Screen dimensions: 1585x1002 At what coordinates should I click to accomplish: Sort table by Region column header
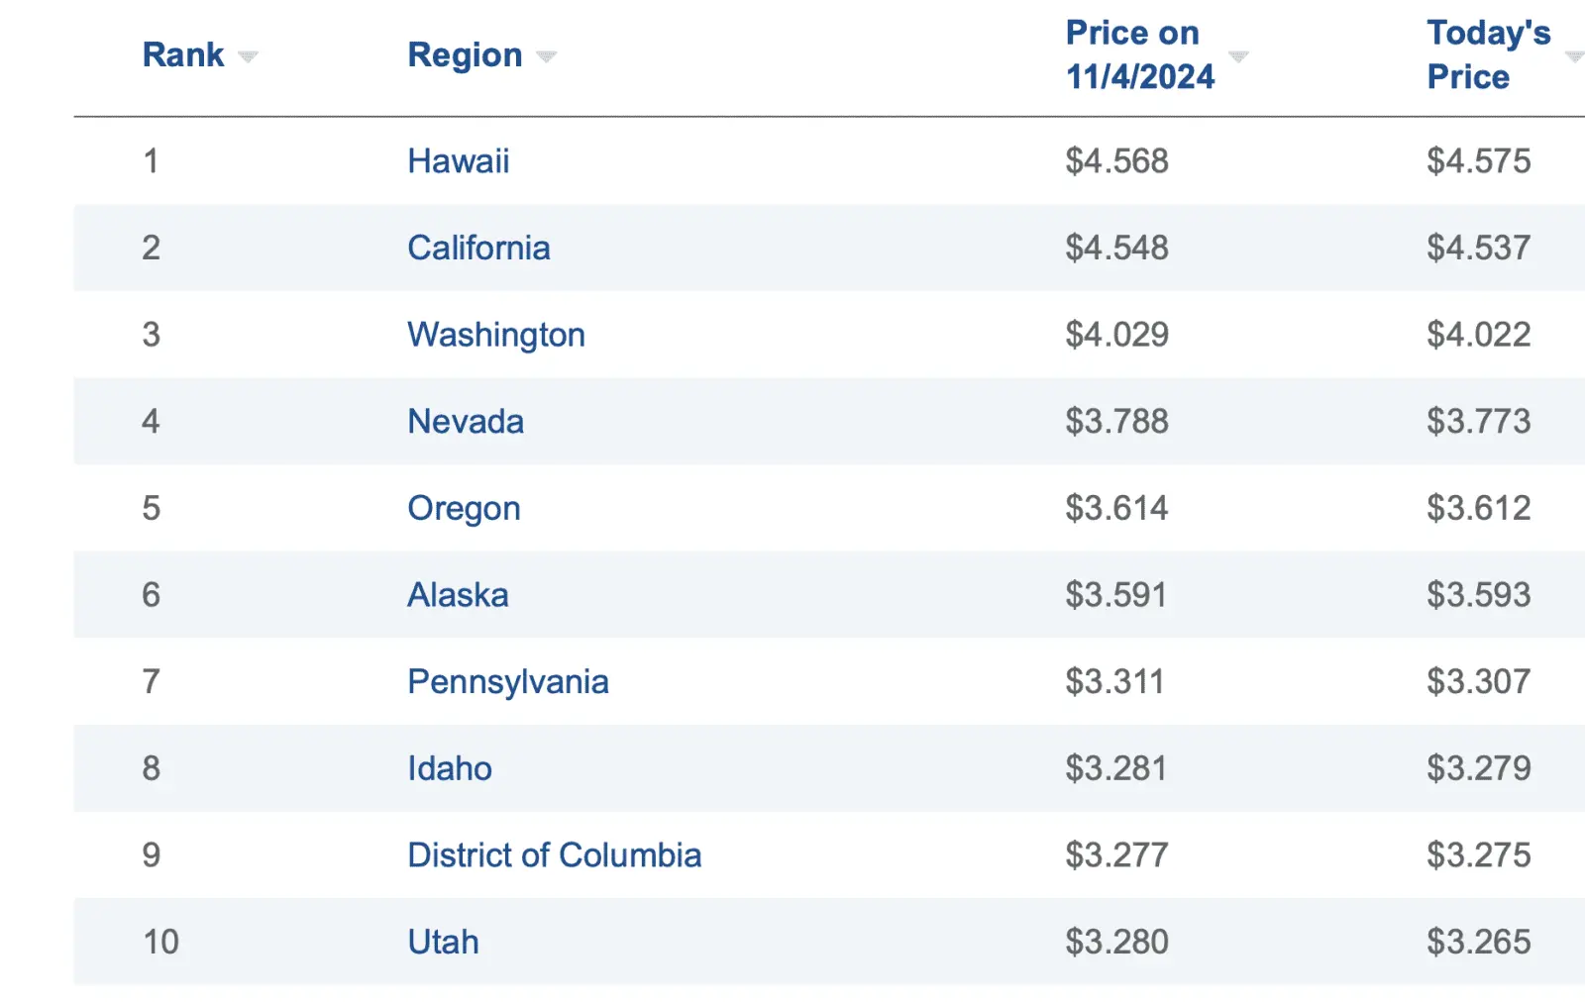tap(465, 55)
